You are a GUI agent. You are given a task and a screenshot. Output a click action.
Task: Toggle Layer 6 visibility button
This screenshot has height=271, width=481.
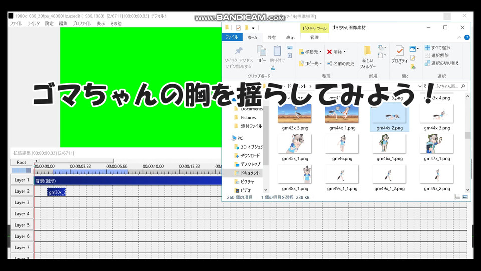pyautogui.click(x=22, y=236)
